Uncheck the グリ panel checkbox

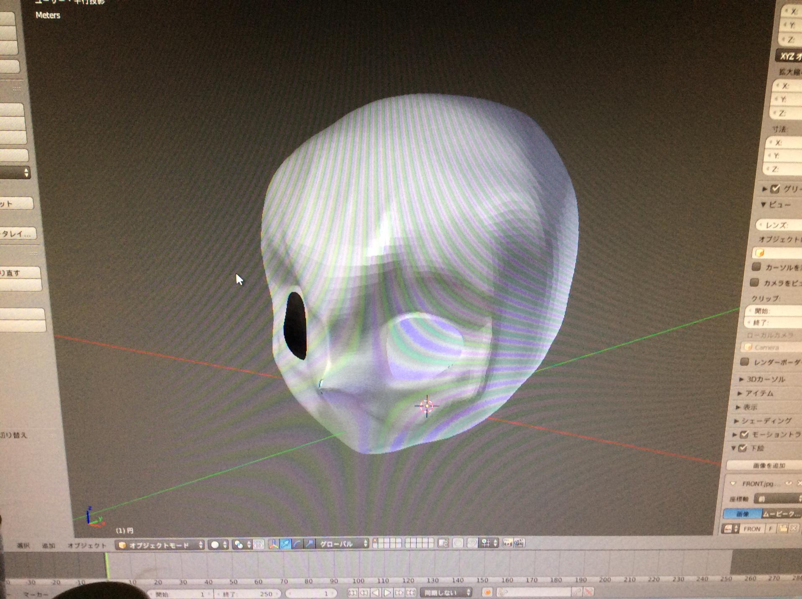(x=775, y=189)
